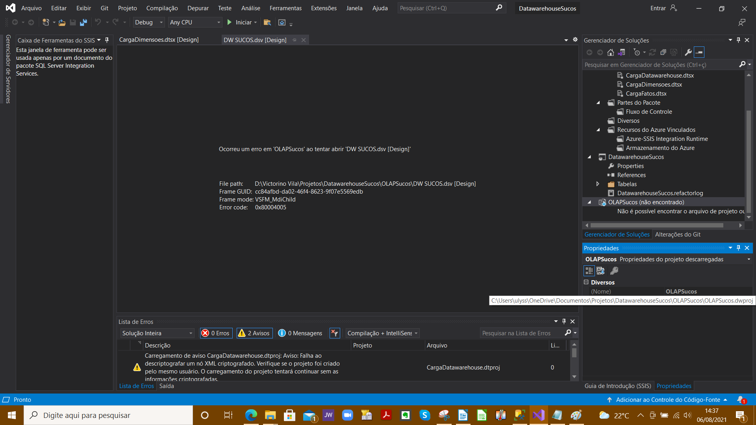Click the 2 Avisos warning button
This screenshot has width=756, height=425.
point(253,333)
